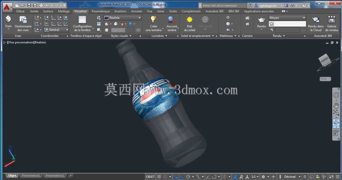Toggle snap mode dotted grid in status bar
342x180 pixels.
click(x=165, y=177)
